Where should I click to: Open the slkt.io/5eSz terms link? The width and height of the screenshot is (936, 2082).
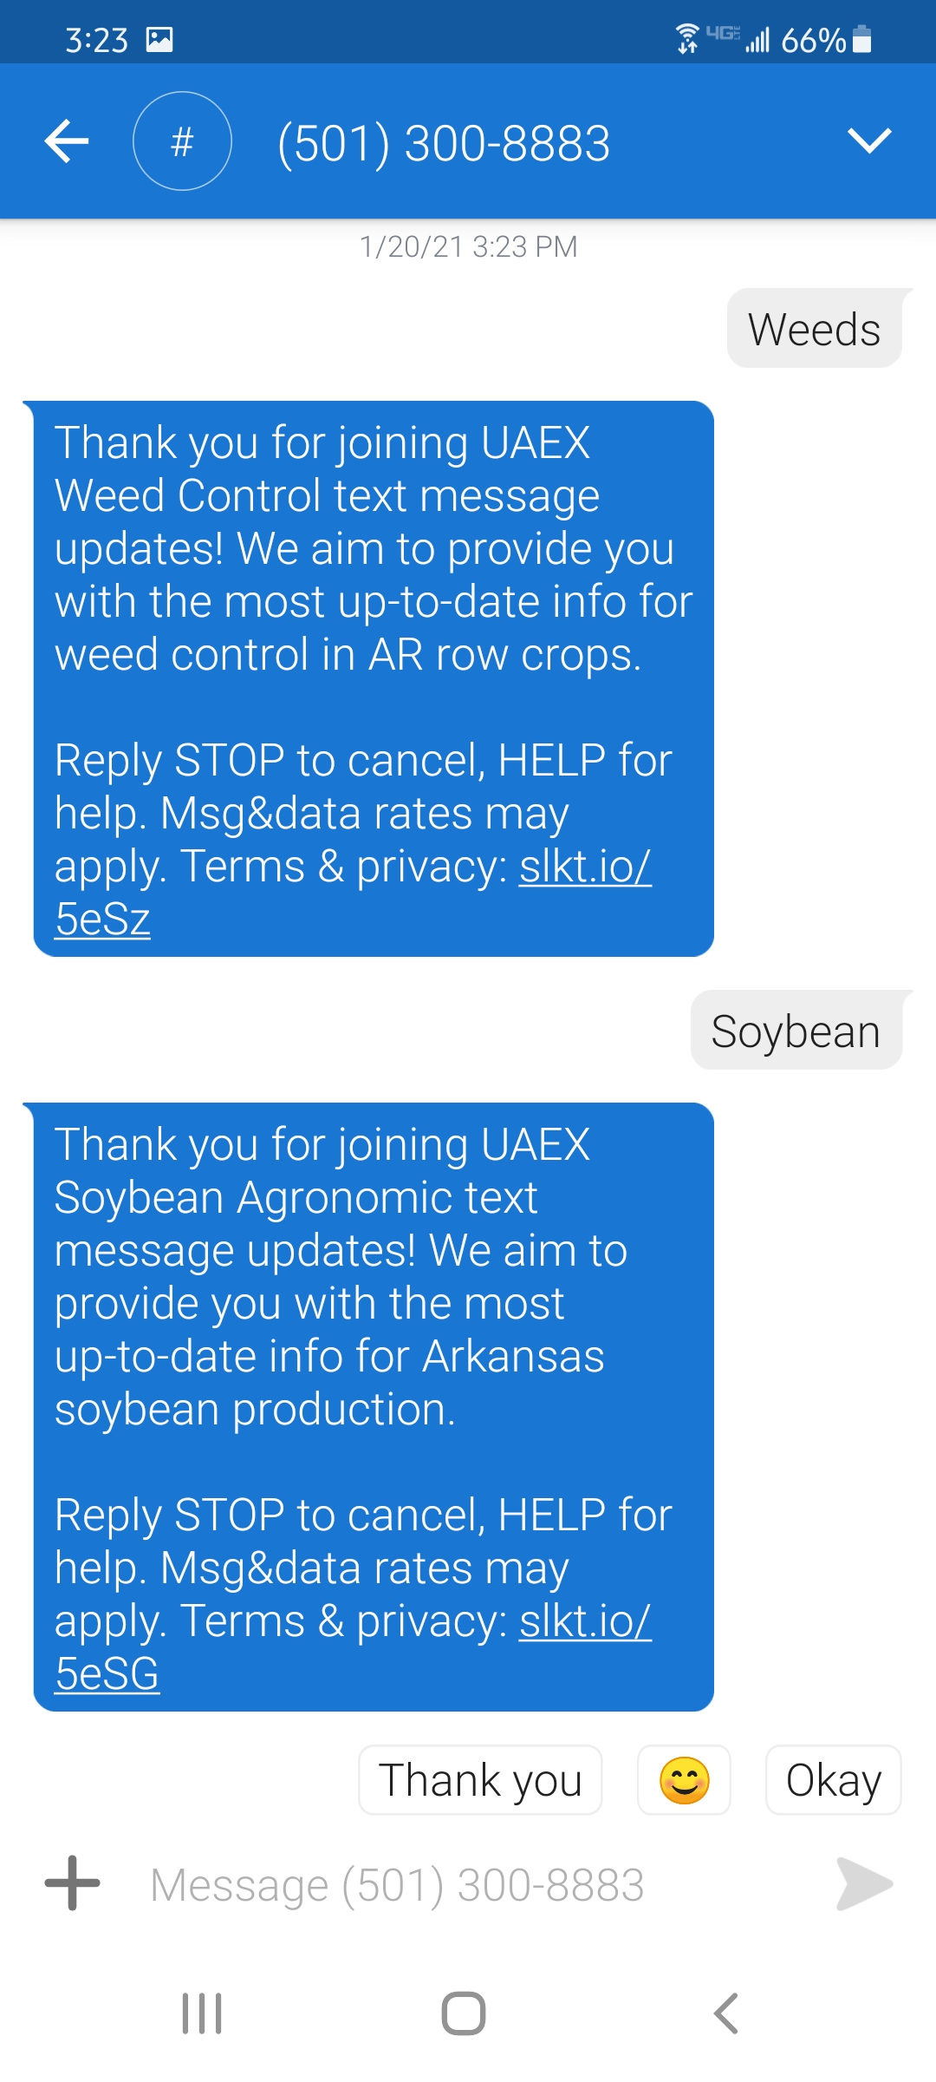pos(584,867)
